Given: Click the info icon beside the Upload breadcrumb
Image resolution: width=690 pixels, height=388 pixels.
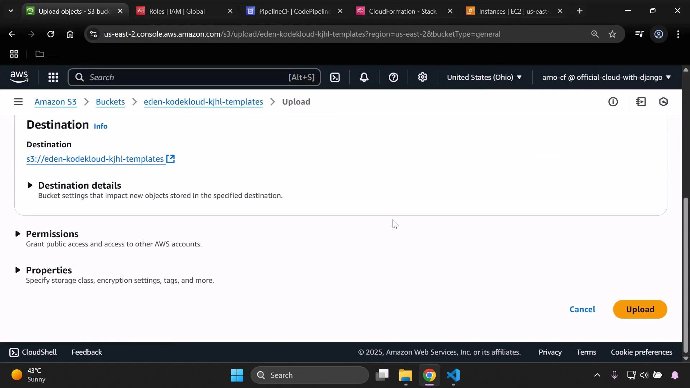Looking at the screenshot, I should 613,102.
